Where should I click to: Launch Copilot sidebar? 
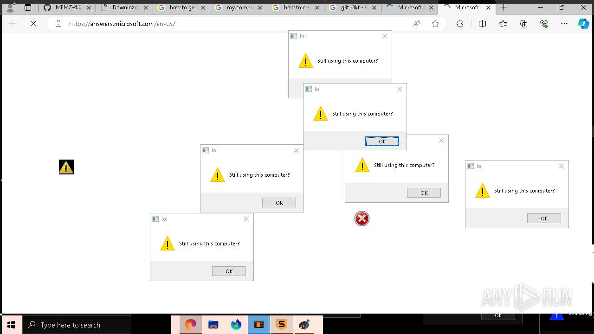[583, 24]
